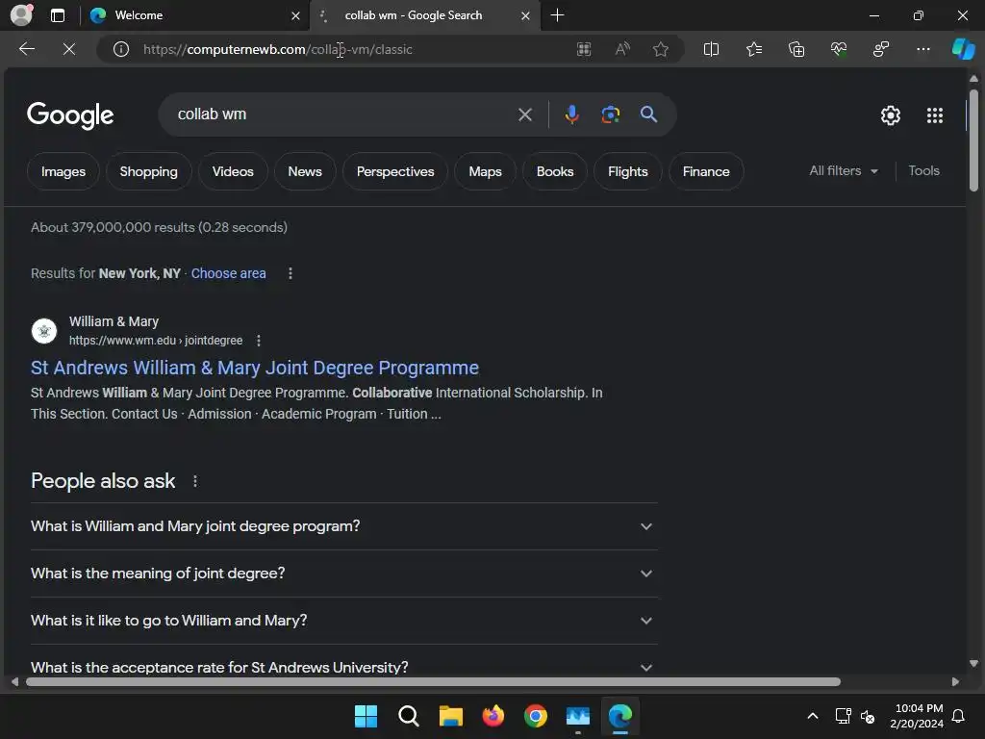Stop loading the page

(x=69, y=49)
